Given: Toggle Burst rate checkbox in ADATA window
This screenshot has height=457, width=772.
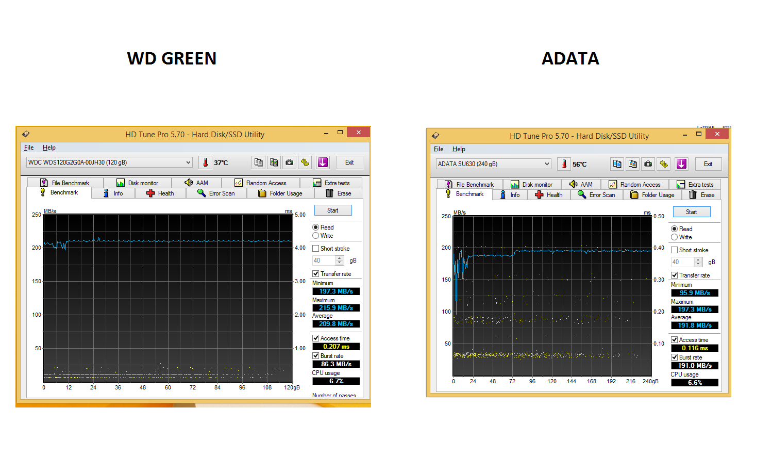Looking at the screenshot, I should click(674, 357).
